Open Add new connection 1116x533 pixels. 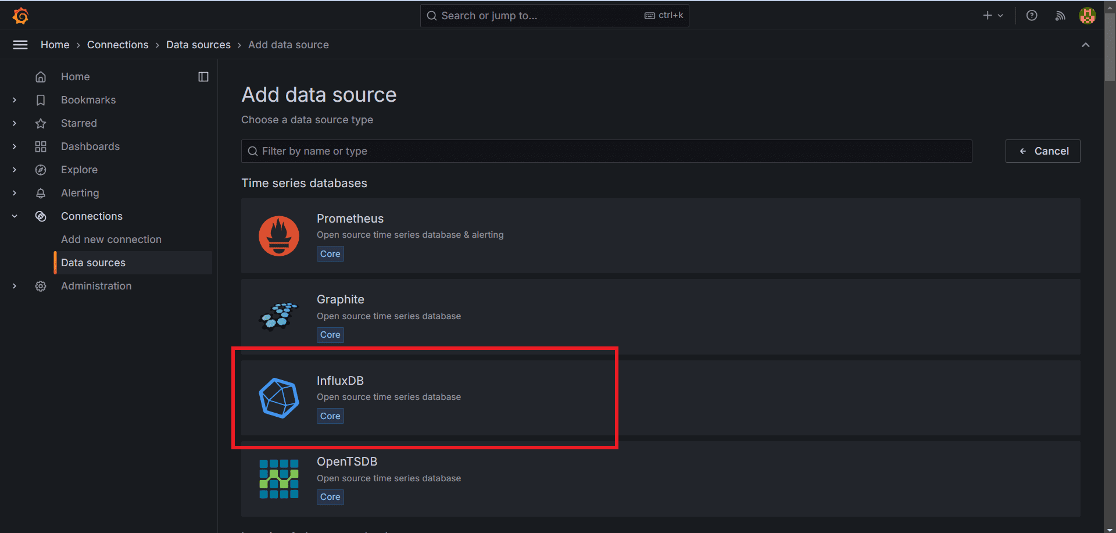[x=111, y=239]
